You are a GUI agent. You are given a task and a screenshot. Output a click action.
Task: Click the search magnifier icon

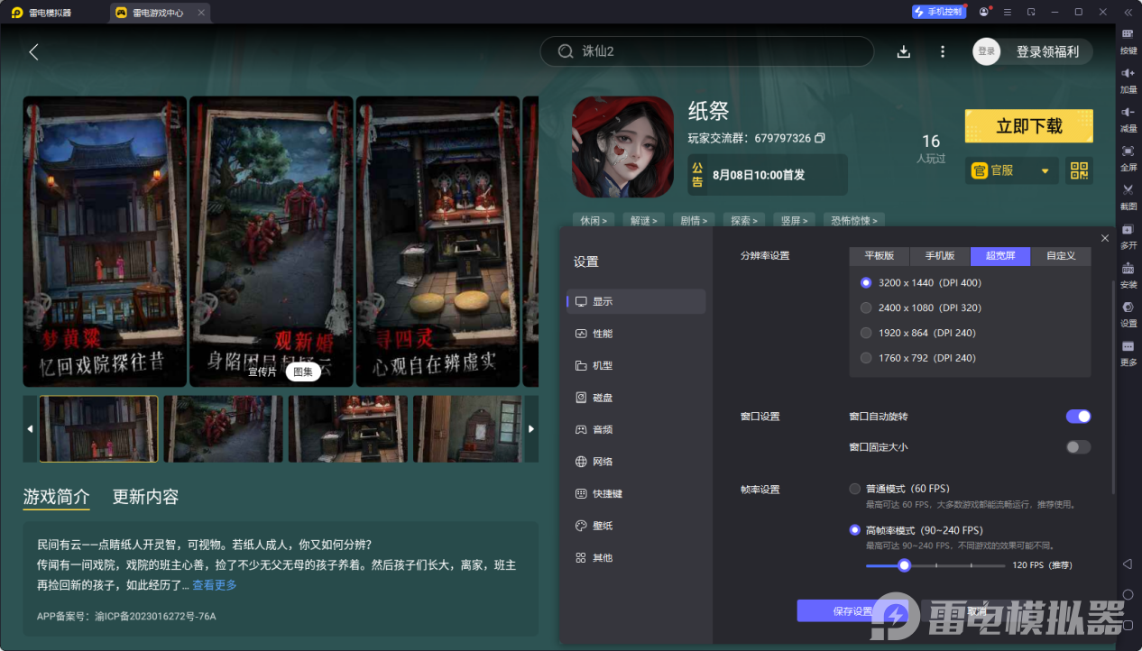tap(566, 51)
